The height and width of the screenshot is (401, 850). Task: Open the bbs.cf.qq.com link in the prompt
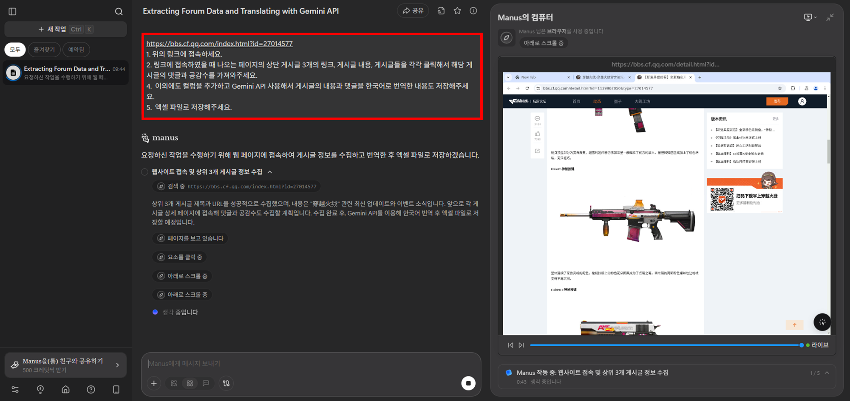coord(219,43)
